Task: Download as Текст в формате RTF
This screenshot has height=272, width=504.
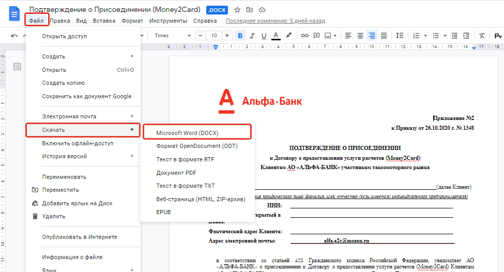Action: click(x=197, y=159)
